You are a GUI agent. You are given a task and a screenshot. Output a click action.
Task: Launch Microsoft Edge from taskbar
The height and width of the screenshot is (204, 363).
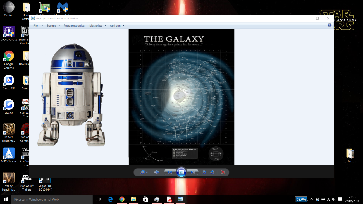[x=110, y=199]
